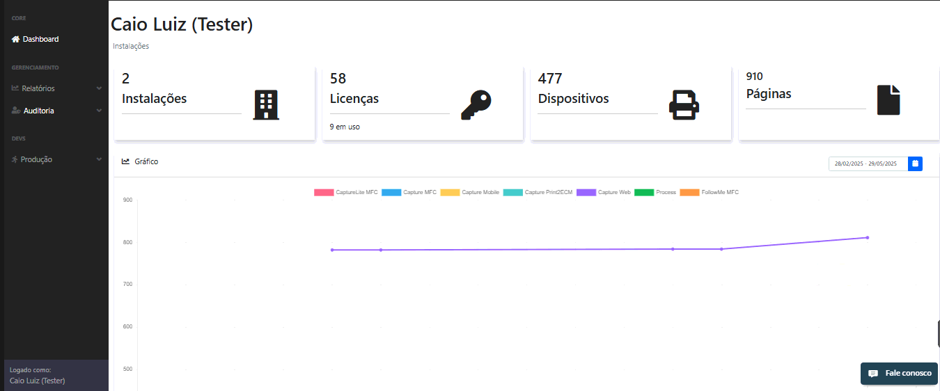Image resolution: width=940 pixels, height=391 pixels.
Task: Click the last data point on purple line
Action: [x=867, y=237]
